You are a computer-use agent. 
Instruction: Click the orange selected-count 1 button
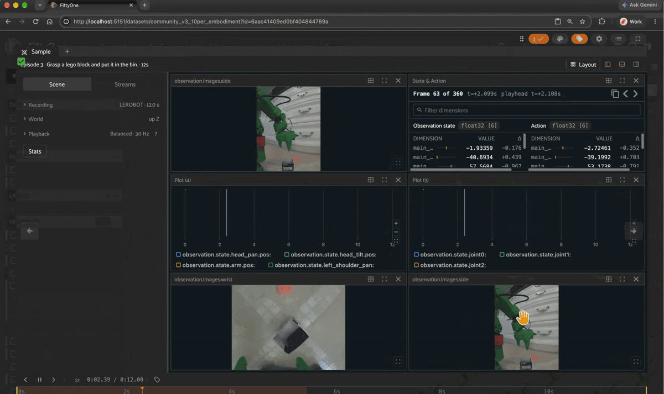click(x=538, y=39)
